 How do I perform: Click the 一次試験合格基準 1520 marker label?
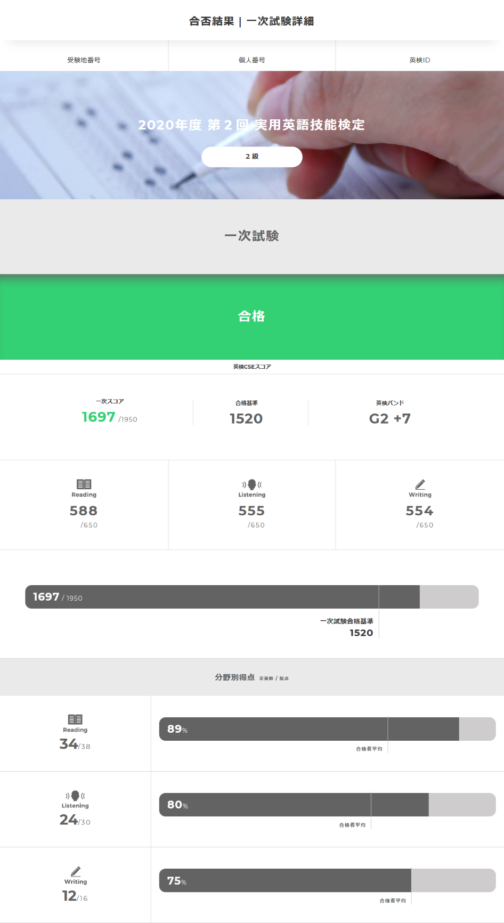point(347,627)
